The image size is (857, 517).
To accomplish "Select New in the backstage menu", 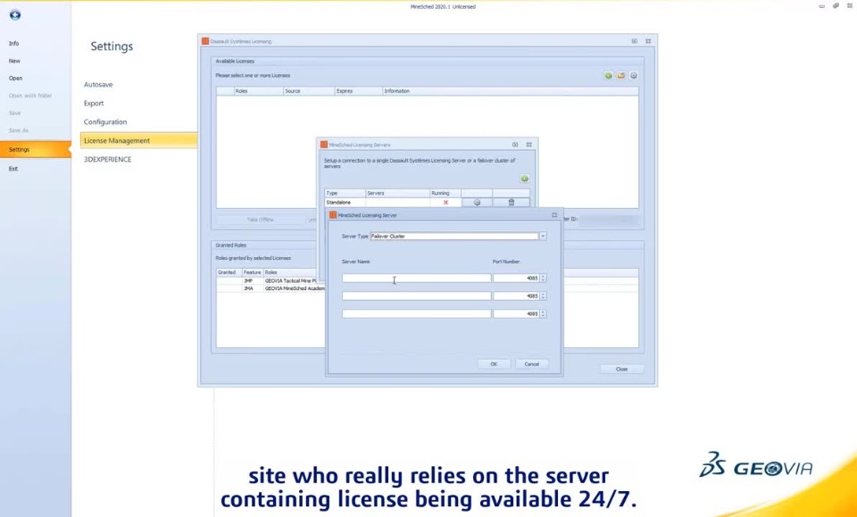I will click(x=14, y=61).
